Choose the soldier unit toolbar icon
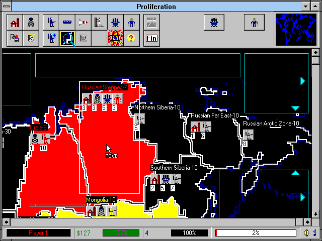The image size is (322, 241). pyautogui.click(x=51, y=22)
